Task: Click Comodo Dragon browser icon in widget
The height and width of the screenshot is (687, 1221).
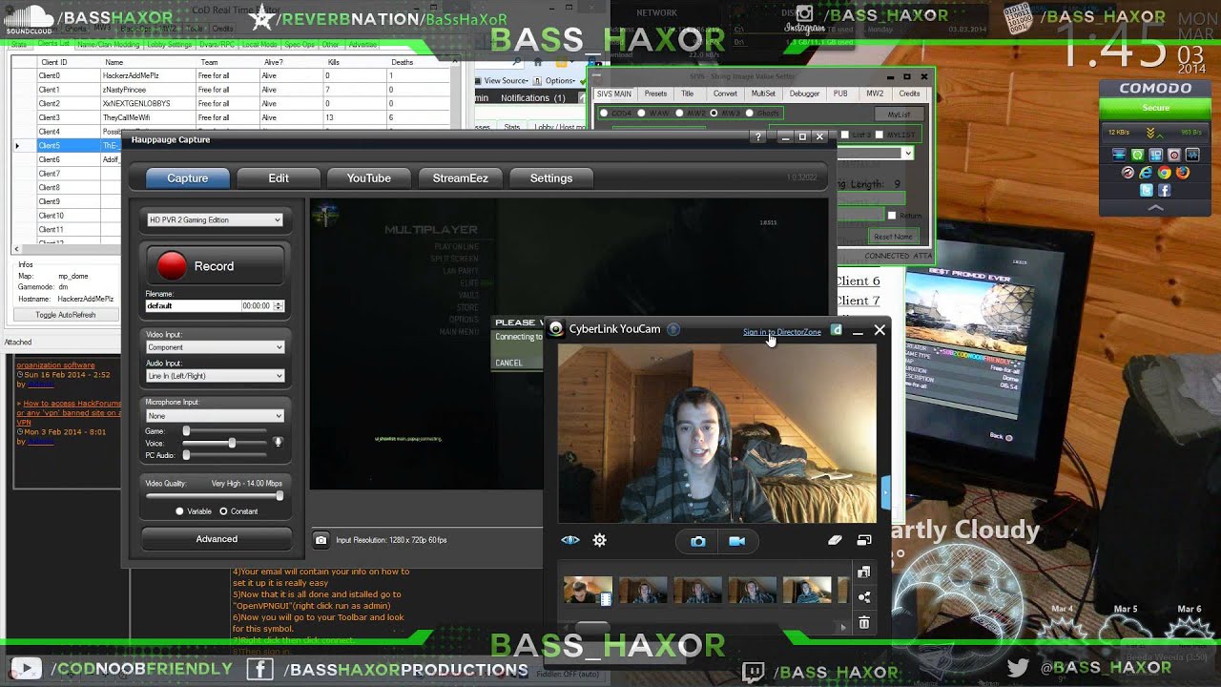Action: click(x=1128, y=173)
